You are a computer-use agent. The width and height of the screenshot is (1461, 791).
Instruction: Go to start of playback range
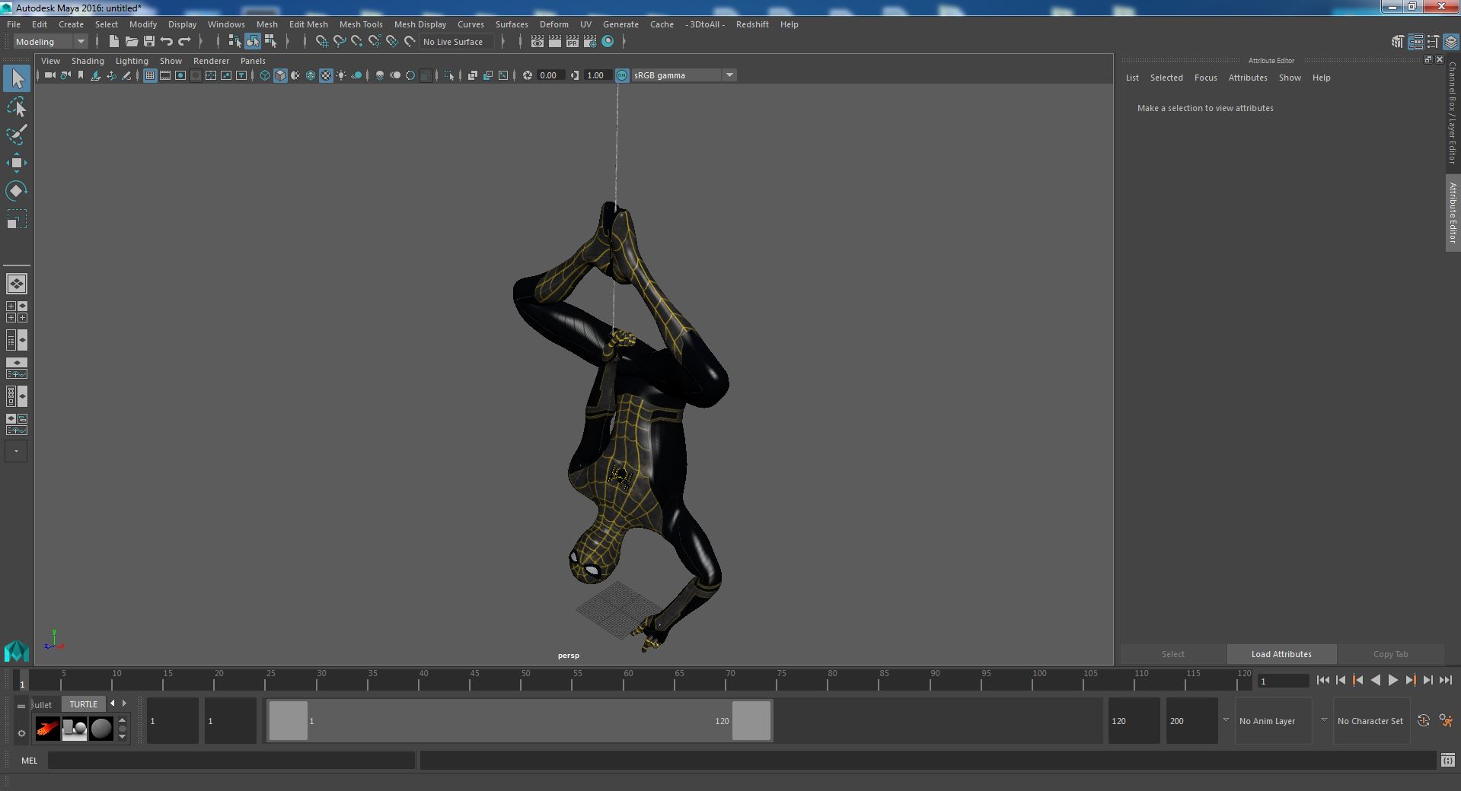click(1322, 681)
